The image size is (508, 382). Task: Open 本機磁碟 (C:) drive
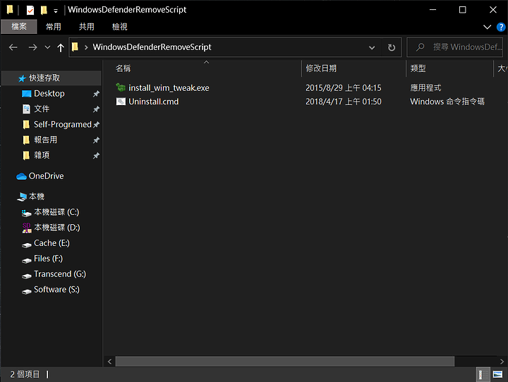point(56,212)
